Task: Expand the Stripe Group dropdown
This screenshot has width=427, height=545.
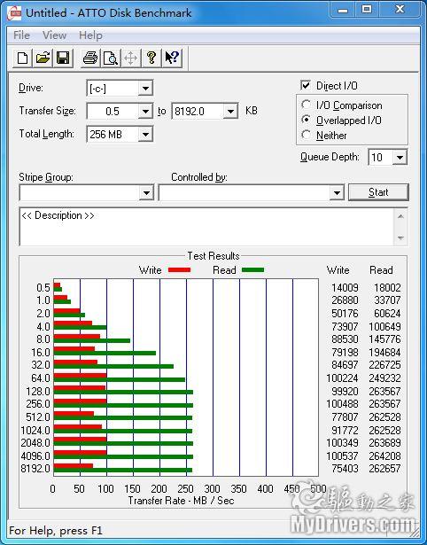Action: [x=146, y=192]
